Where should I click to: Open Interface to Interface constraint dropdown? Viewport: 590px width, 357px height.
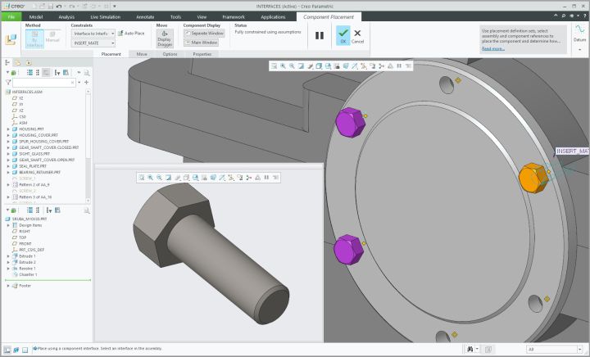(x=93, y=34)
